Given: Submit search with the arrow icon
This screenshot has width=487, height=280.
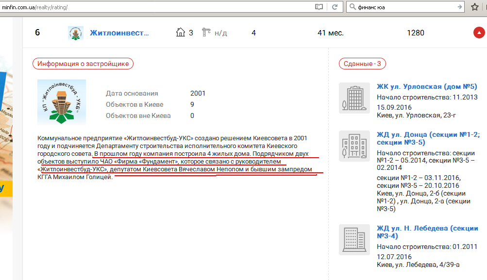Looking at the screenshot, I should 460,7.
